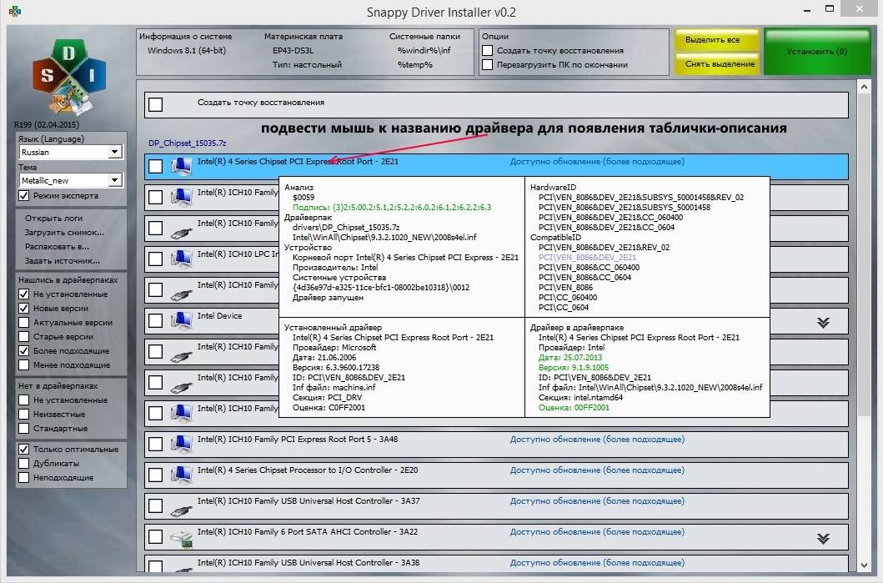Screen dimensions: 883x583
Task: Click the USB plug icon for Host Controller 3A38
Action: tap(181, 570)
